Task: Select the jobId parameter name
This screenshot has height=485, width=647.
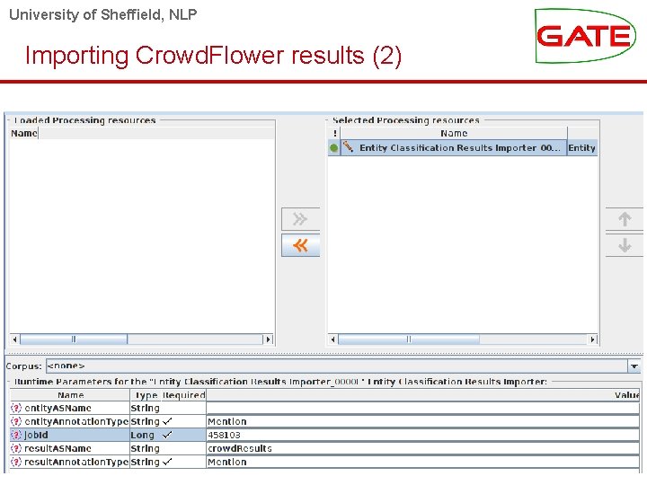Action: pos(36,435)
